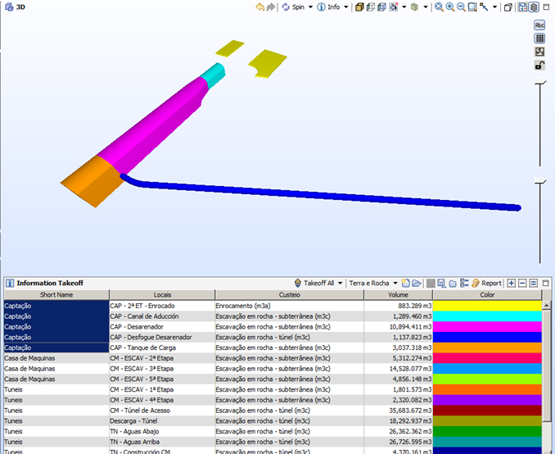
Task: Click the open folder icon in Takeoff toolbar
Action: click(x=417, y=283)
